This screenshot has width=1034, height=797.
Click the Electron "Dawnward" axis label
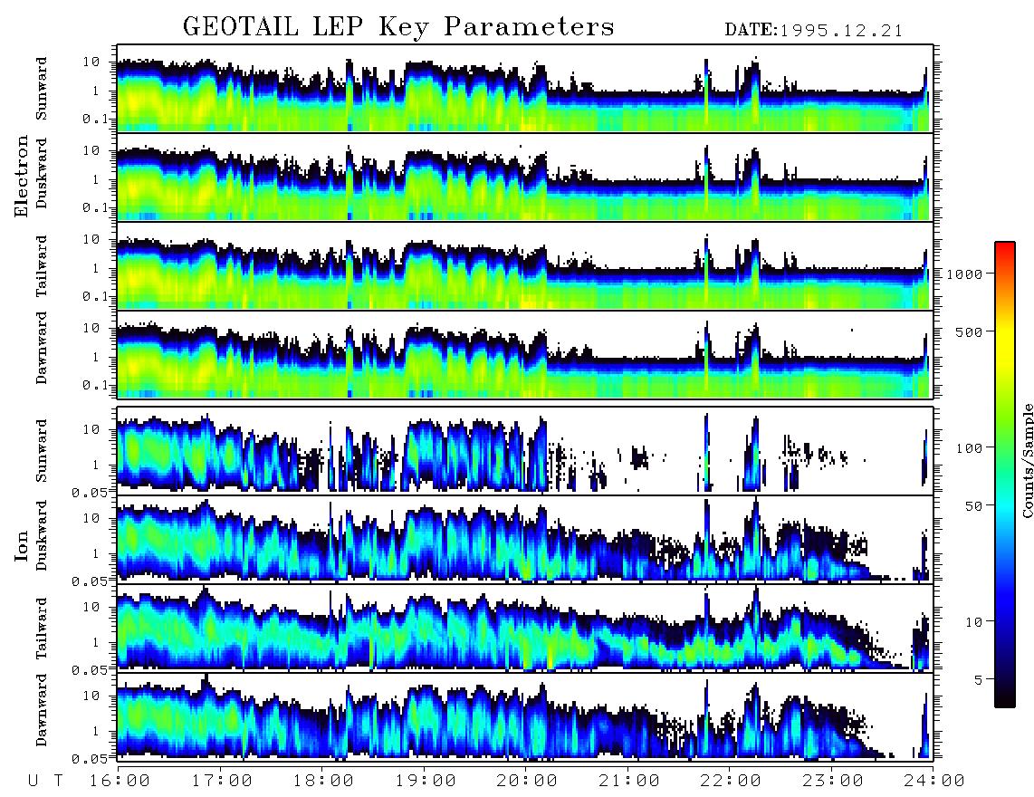coord(42,349)
